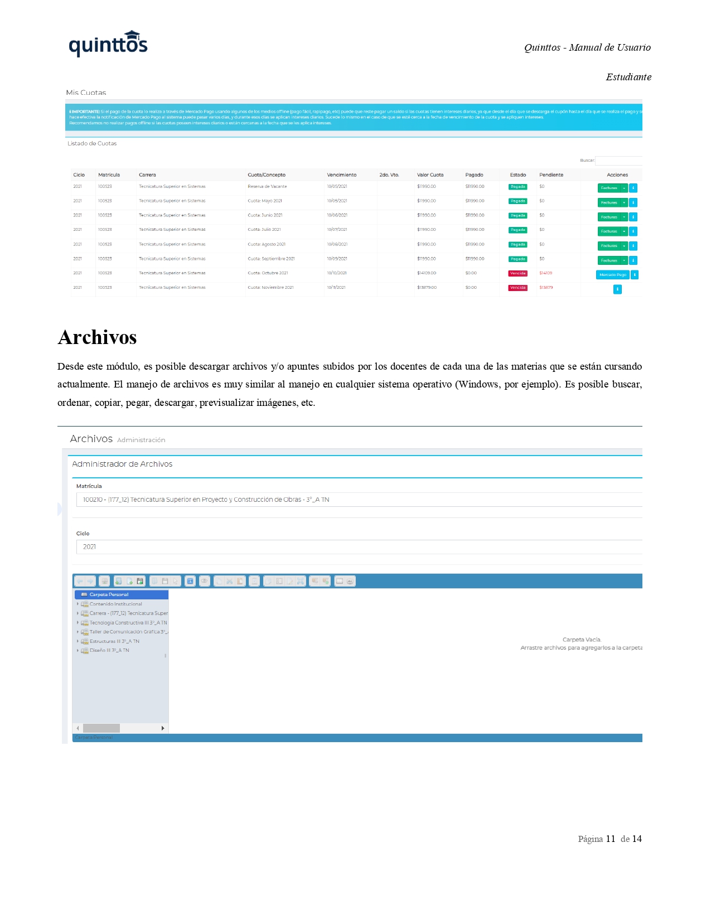The height and width of the screenshot is (920, 711).
Task: Click the copy icon in file toolbar
Action: tap(219, 581)
